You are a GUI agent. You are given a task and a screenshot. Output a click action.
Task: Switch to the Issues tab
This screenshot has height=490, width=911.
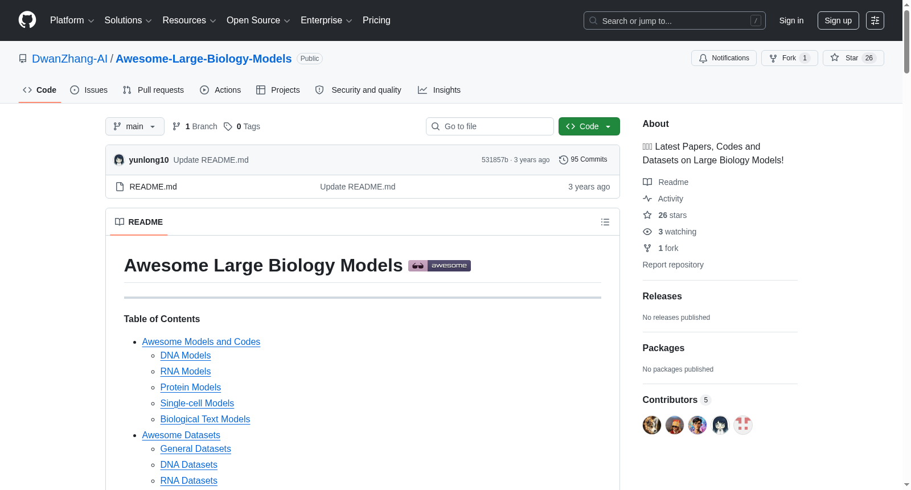click(x=89, y=90)
